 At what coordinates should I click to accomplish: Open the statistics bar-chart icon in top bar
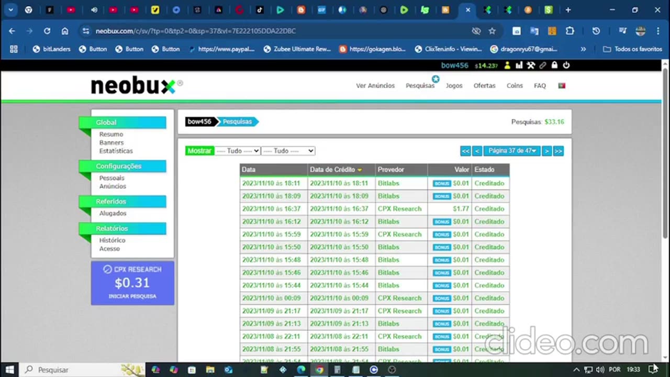(519, 65)
